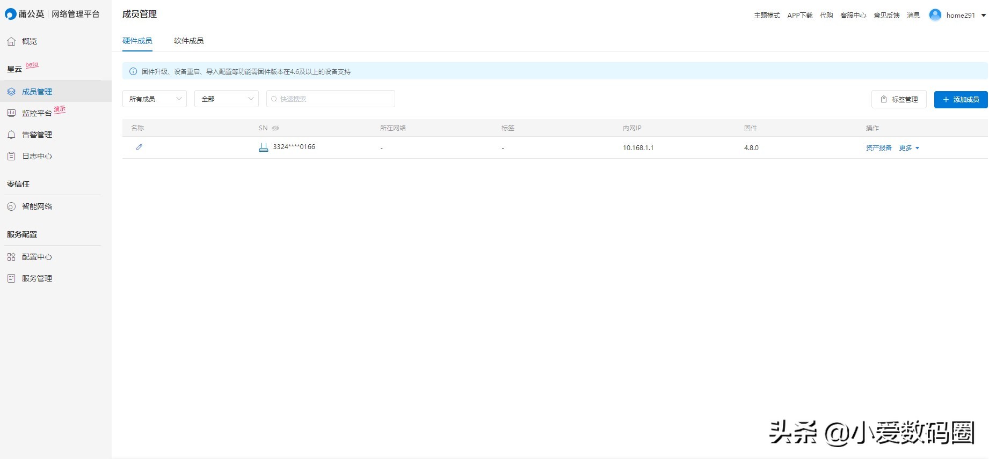Image resolution: width=989 pixels, height=459 pixels.
Task: Click the pencil edit-name icon
Action: coord(139,147)
